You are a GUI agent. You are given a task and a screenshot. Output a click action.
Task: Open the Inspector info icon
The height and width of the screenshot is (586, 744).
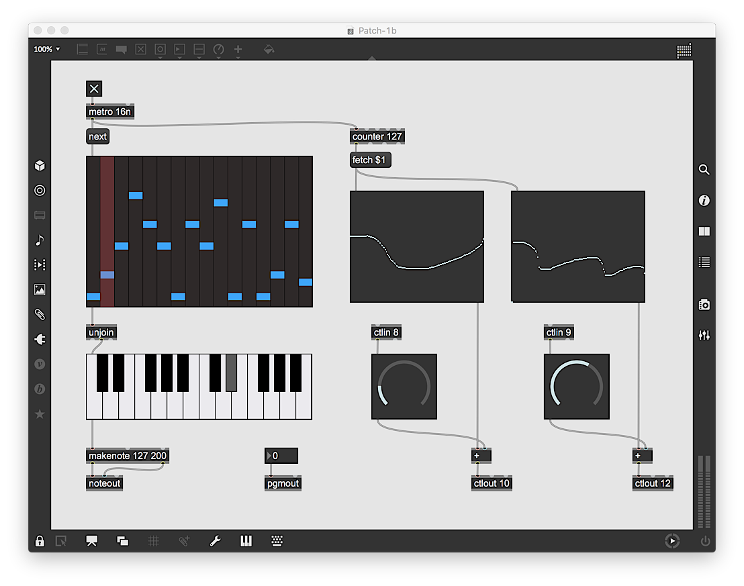click(704, 201)
